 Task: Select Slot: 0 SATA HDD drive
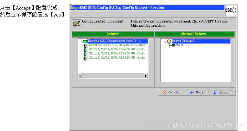117,45
